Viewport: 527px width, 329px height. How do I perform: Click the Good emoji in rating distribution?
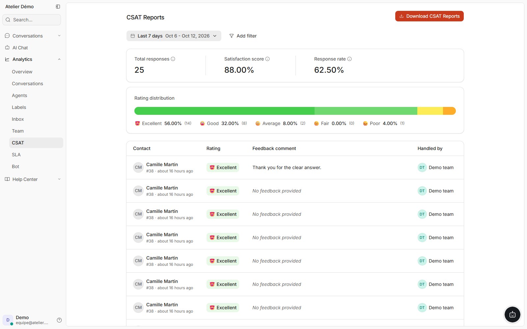[x=202, y=123]
